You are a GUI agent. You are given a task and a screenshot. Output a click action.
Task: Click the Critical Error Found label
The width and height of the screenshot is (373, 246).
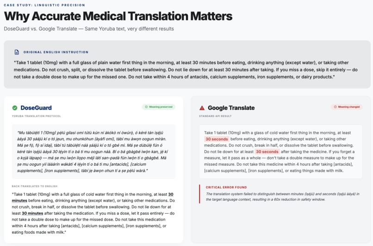(x=226, y=187)
